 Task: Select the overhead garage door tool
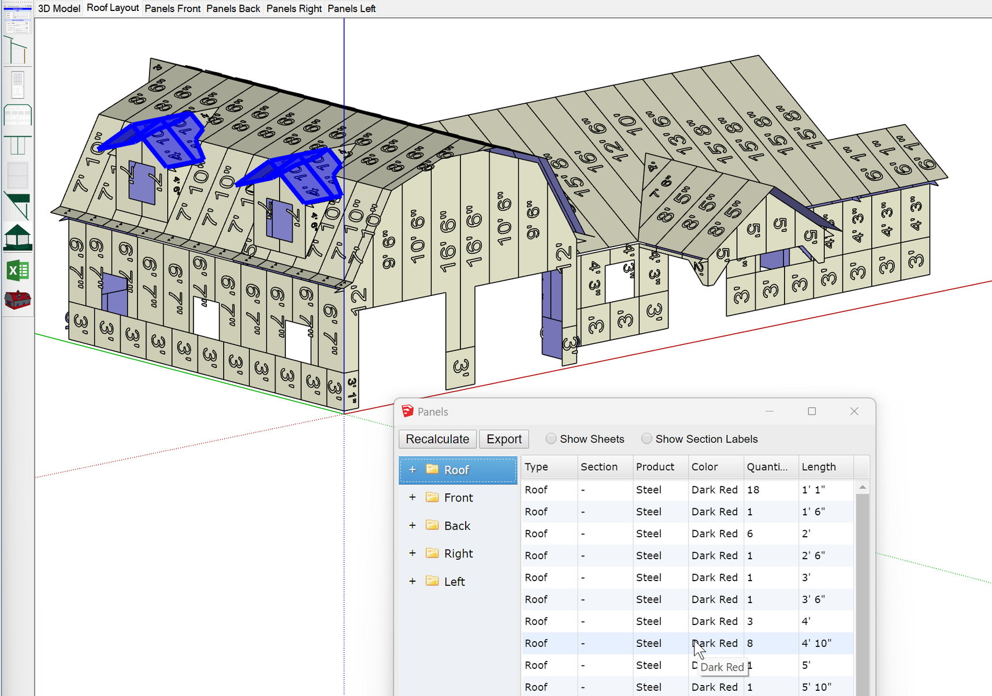click(x=17, y=115)
